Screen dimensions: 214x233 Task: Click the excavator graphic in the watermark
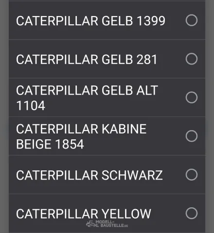[x=92, y=224]
